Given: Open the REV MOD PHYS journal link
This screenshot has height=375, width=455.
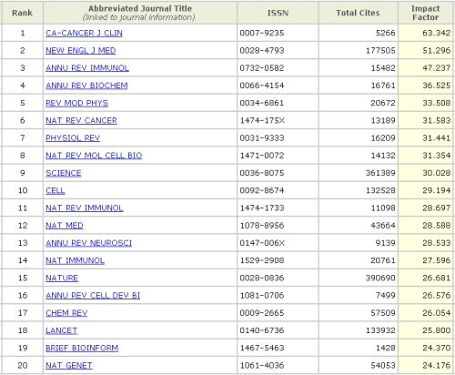Looking at the screenshot, I should 76,103.
